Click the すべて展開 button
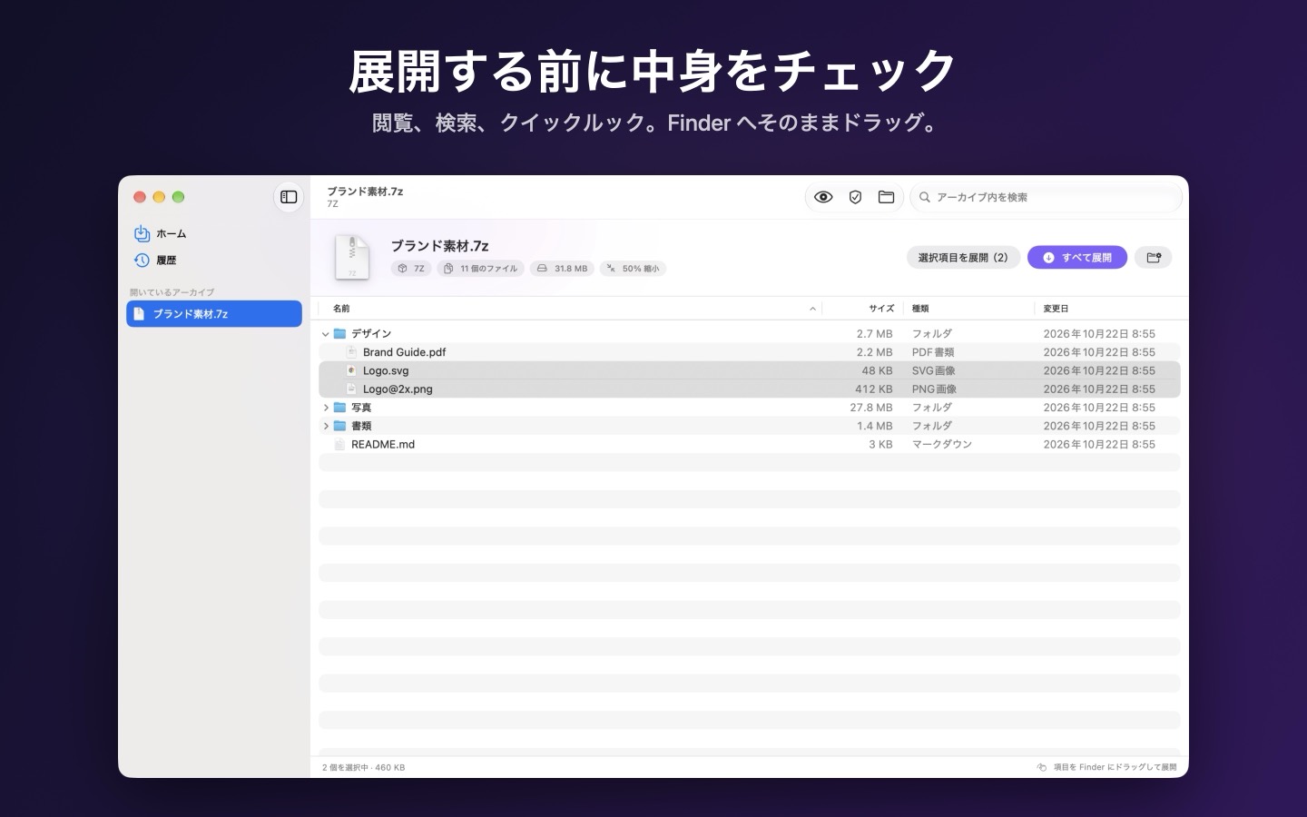1307x817 pixels. (x=1077, y=258)
